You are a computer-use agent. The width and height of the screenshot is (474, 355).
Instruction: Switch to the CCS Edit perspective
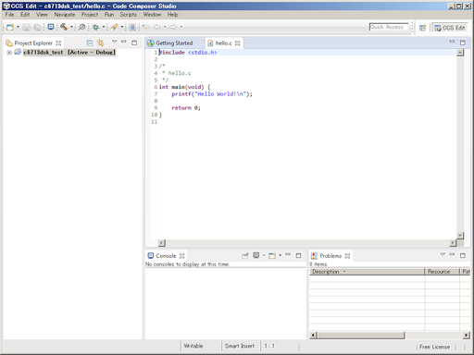point(449,28)
